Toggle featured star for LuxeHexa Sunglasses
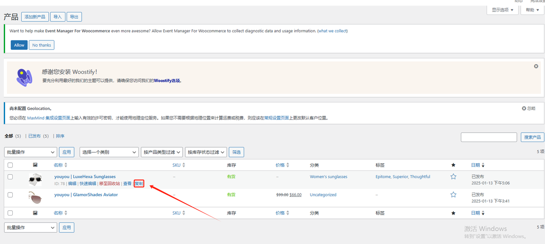Screen dimensions: 545x244 coord(453,176)
